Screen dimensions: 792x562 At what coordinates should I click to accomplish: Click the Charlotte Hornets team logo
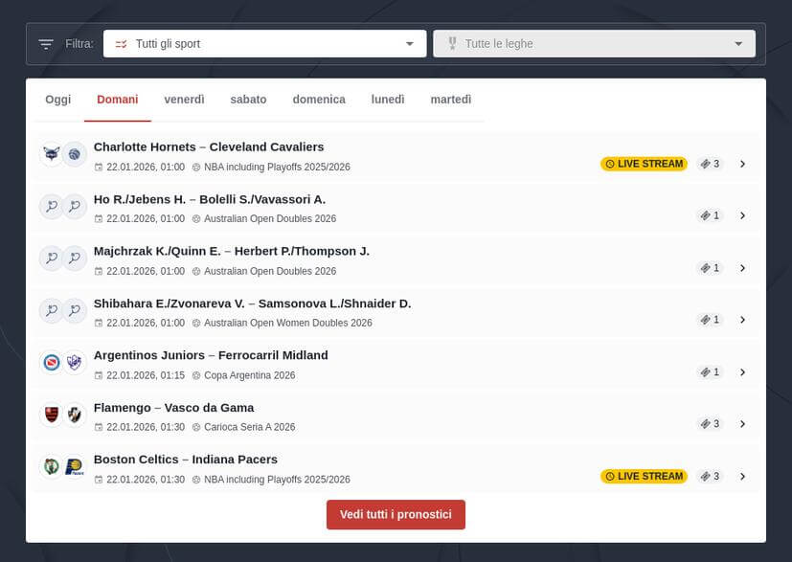coord(50,153)
